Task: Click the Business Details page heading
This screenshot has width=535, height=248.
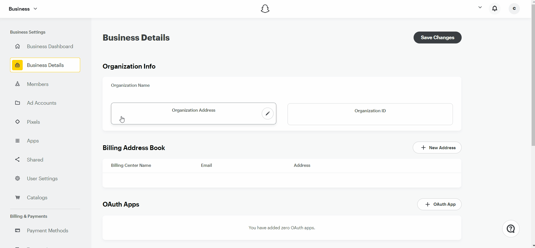Action: click(136, 38)
